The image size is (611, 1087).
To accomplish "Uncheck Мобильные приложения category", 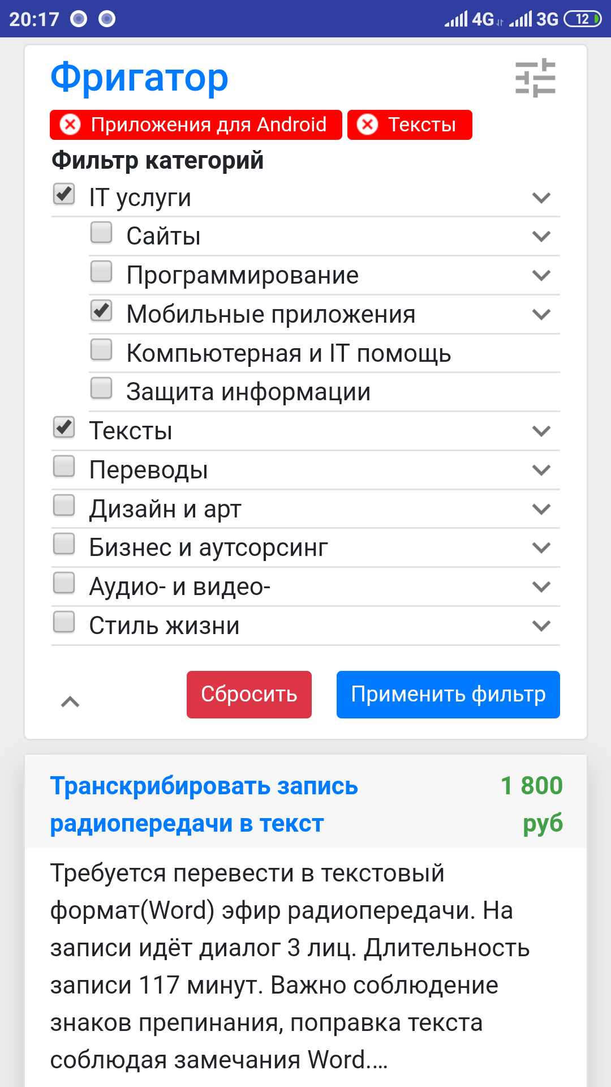I will coord(101,311).
